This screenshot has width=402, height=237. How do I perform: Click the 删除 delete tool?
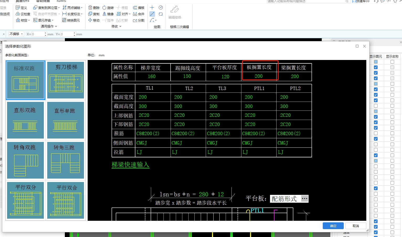(x=94, y=8)
